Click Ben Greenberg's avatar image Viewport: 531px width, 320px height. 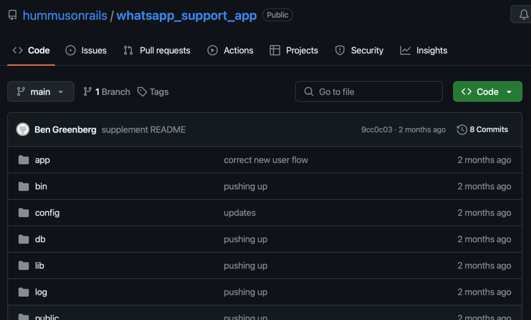[23, 129]
